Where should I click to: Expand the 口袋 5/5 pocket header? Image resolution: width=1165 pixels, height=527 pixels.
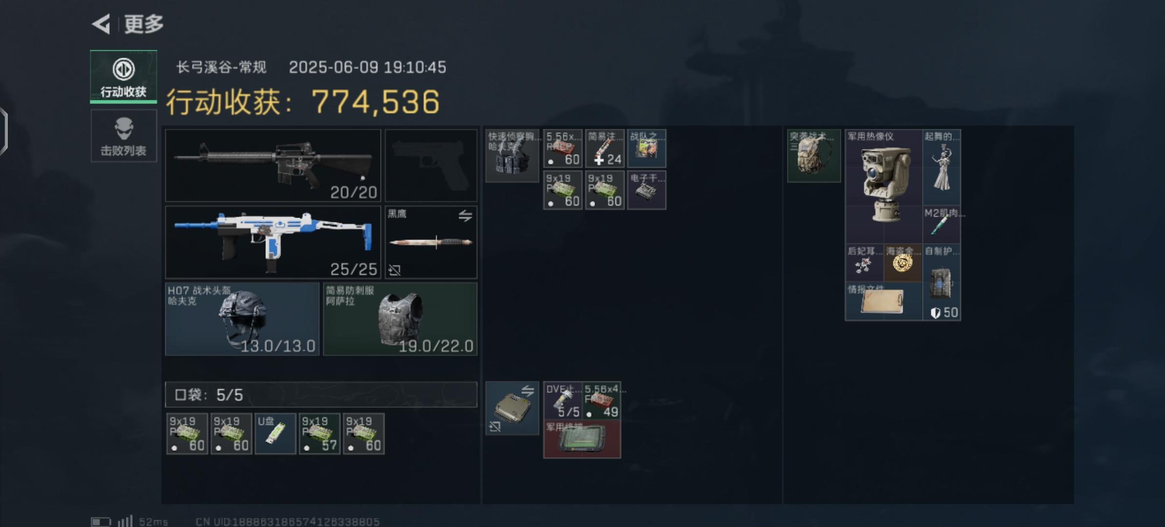pyautogui.click(x=321, y=394)
